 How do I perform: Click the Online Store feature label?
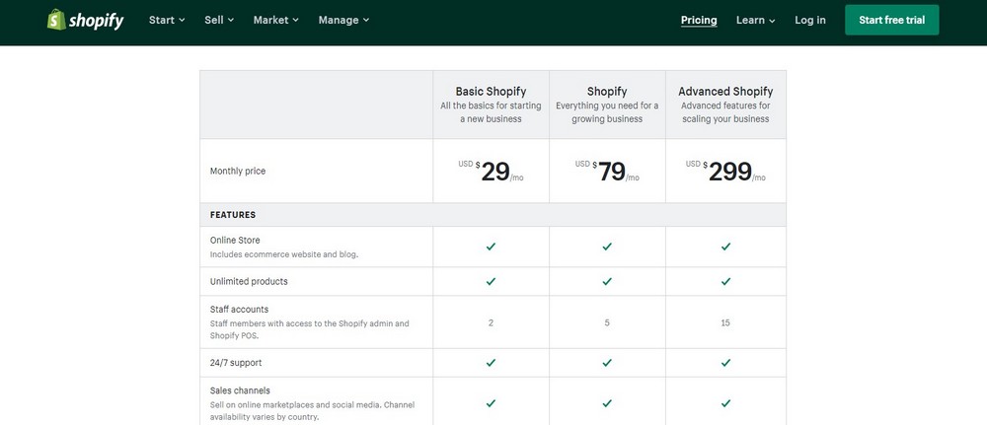coord(235,241)
